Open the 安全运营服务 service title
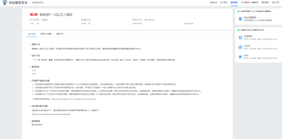The image size is (282, 139). point(250,18)
